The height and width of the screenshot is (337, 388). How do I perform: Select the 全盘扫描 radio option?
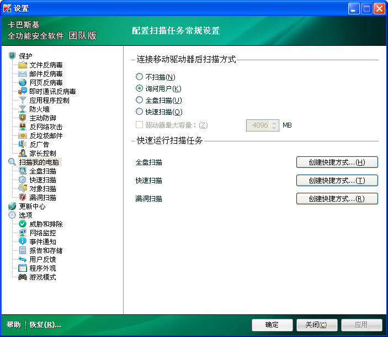point(139,100)
